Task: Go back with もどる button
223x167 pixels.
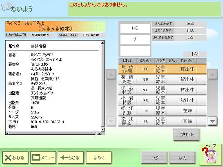Action: [71, 157]
